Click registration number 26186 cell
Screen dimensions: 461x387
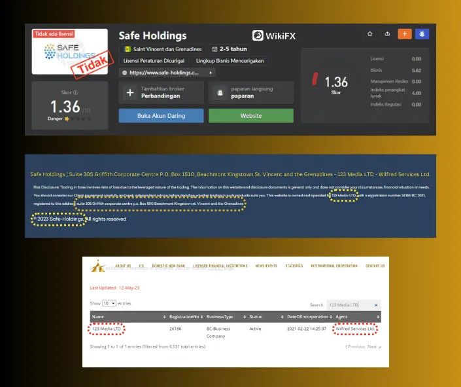(x=175, y=329)
